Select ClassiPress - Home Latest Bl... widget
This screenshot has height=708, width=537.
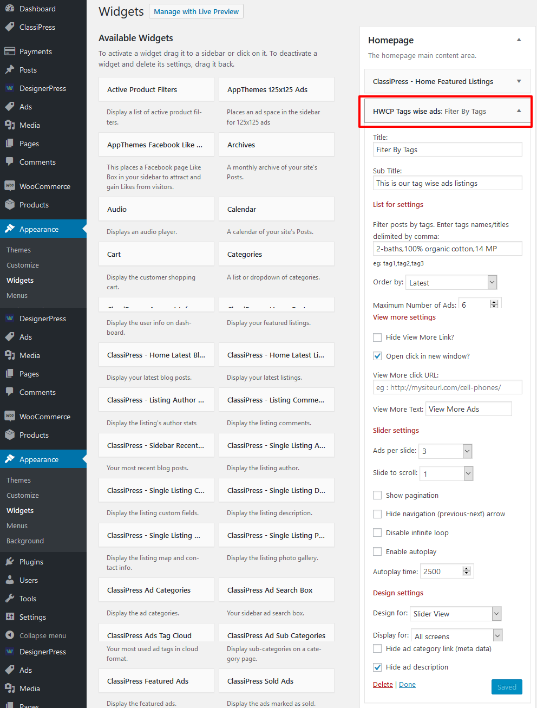point(156,355)
